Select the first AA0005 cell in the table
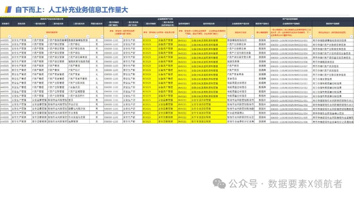354x198 pixels. coord(5,41)
